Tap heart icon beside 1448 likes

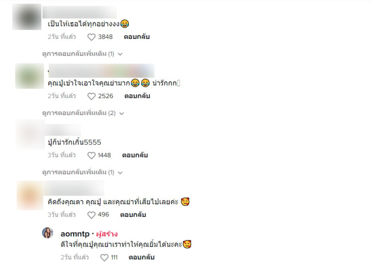91,156
